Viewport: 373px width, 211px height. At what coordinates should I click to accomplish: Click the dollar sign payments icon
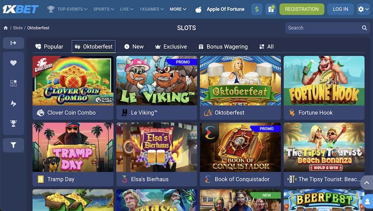click(x=256, y=9)
